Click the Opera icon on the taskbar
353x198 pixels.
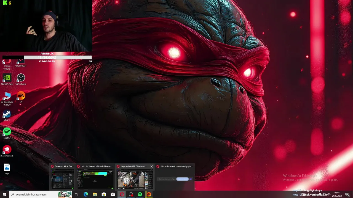(122, 194)
